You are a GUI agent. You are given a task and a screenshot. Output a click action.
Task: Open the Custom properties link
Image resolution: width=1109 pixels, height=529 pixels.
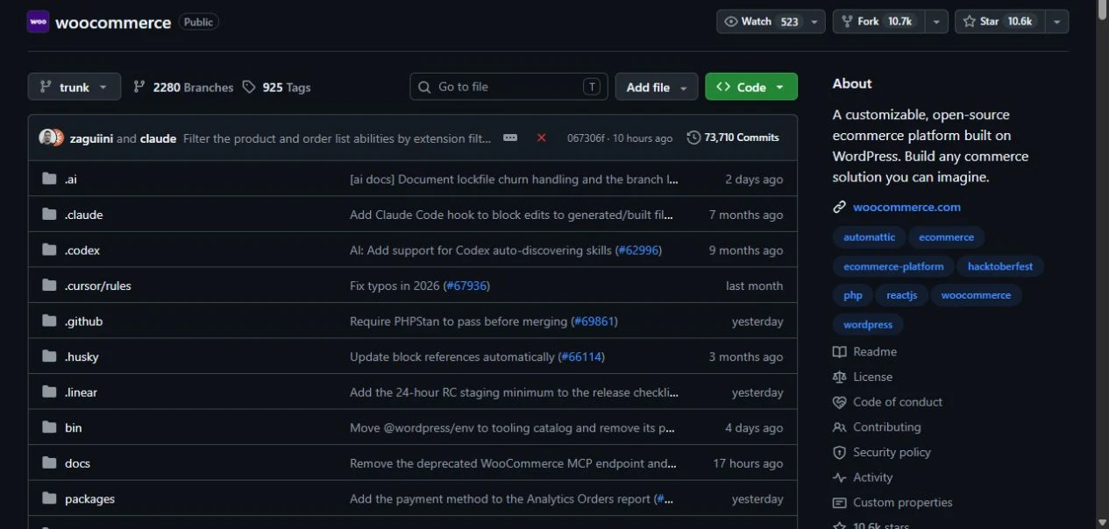click(x=892, y=503)
